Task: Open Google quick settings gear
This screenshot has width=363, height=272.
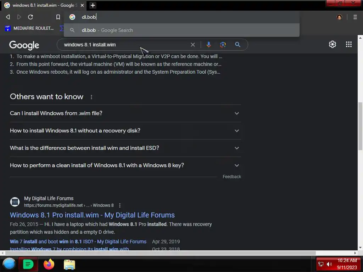Action: click(x=333, y=44)
